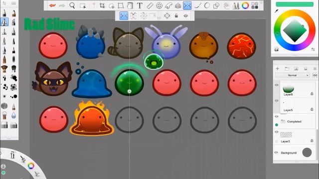Select the Flood Fill bucket tool
The width and height of the screenshot is (319, 179).
(x=130, y=5)
